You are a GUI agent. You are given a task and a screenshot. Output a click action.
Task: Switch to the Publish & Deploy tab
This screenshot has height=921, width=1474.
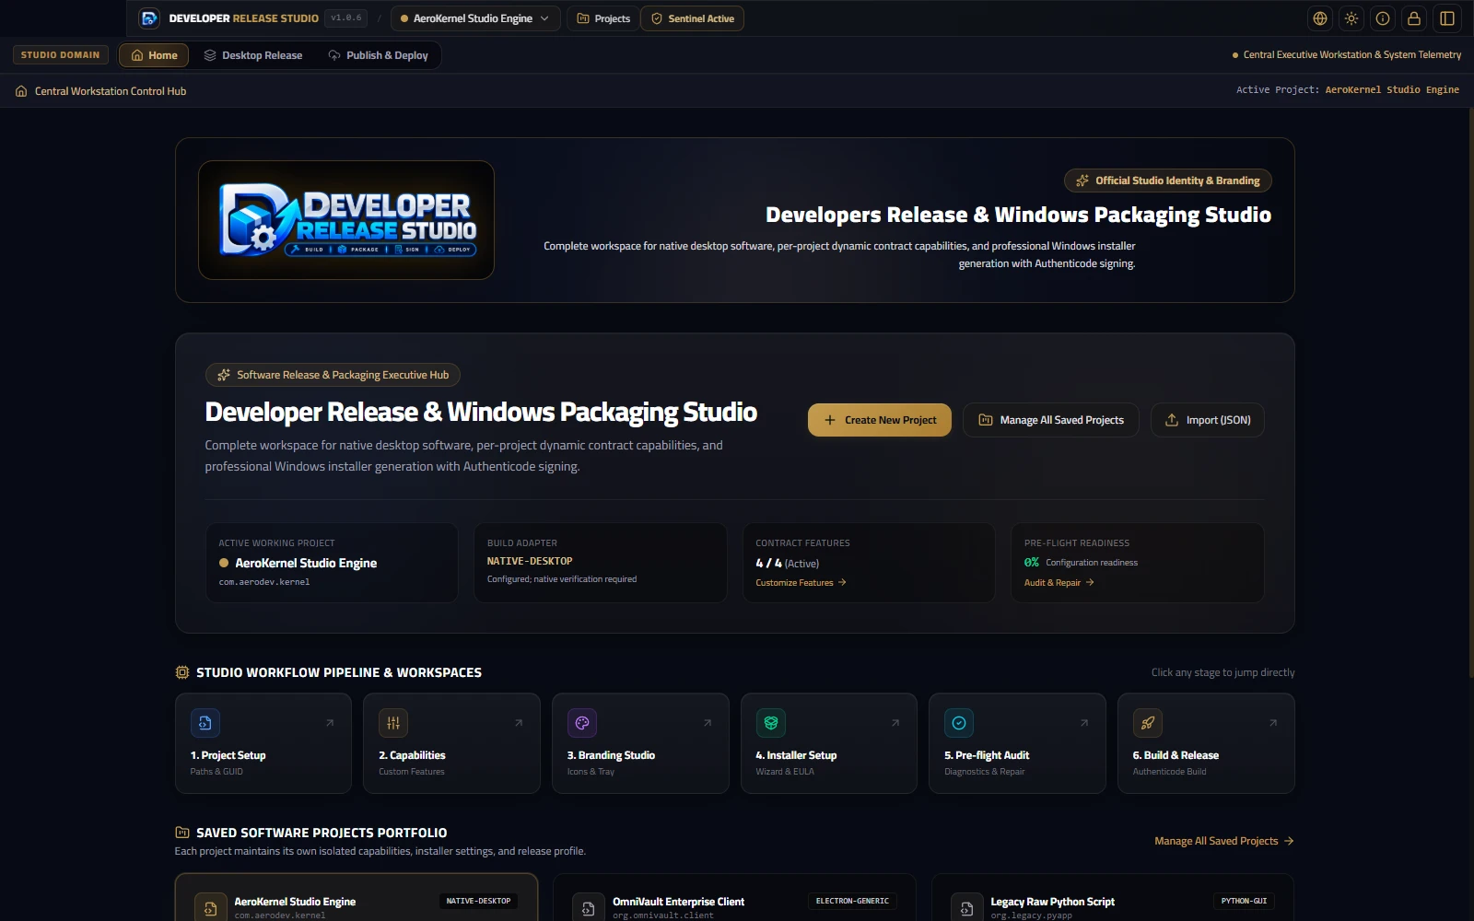[x=379, y=55]
